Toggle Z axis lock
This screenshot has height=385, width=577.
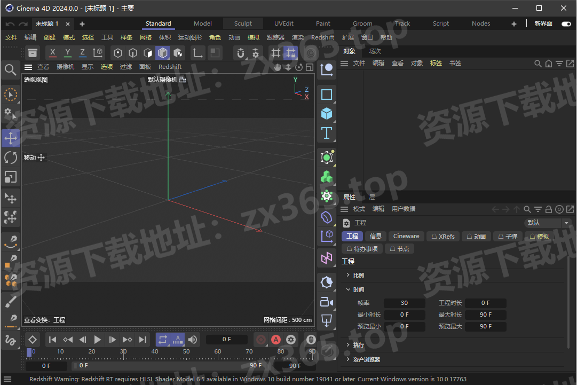tap(82, 53)
